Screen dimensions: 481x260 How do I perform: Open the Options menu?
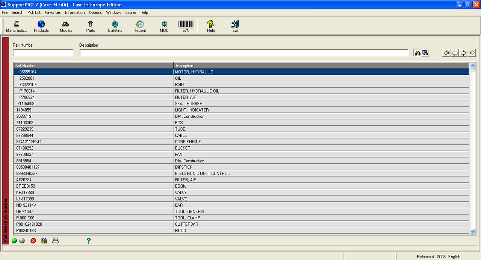(x=95, y=12)
